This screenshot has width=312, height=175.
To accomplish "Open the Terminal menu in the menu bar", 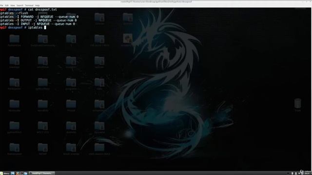I will [x=29, y=5].
